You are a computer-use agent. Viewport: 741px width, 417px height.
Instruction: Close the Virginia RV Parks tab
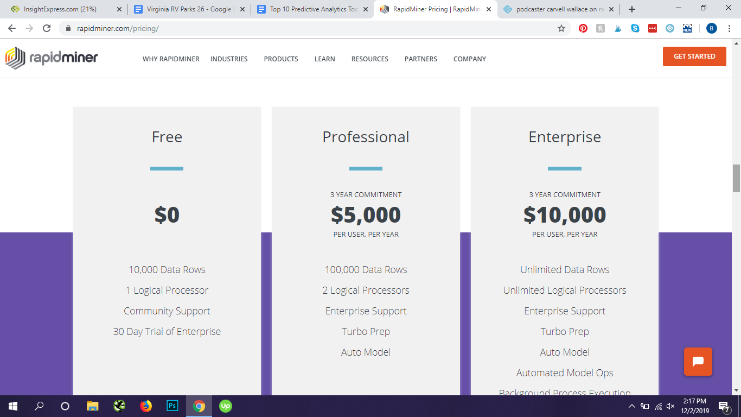tap(242, 9)
